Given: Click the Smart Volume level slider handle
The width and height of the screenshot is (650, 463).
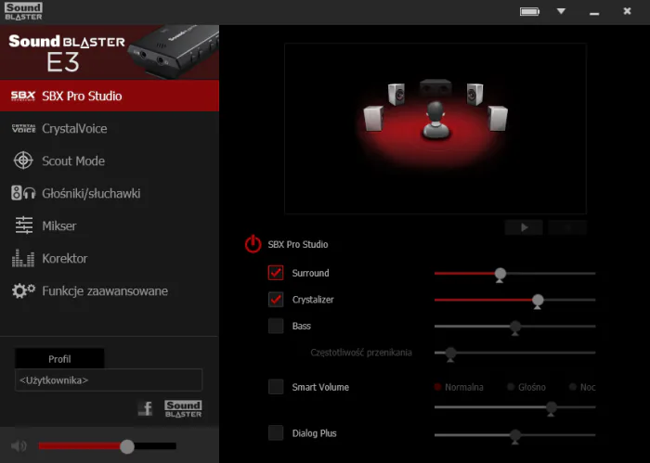Looking at the screenshot, I should (x=551, y=408).
